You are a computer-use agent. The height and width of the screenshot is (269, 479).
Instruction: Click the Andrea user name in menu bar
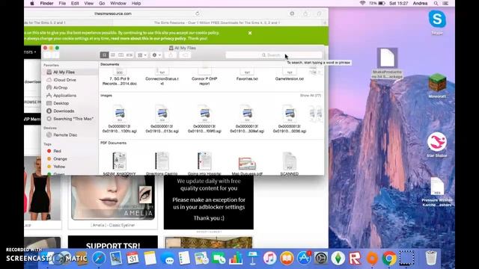coord(420,3)
